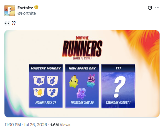The height and width of the screenshot is (131, 164).
Task: Select the Mastery Monday card header
Action: pos(46,68)
